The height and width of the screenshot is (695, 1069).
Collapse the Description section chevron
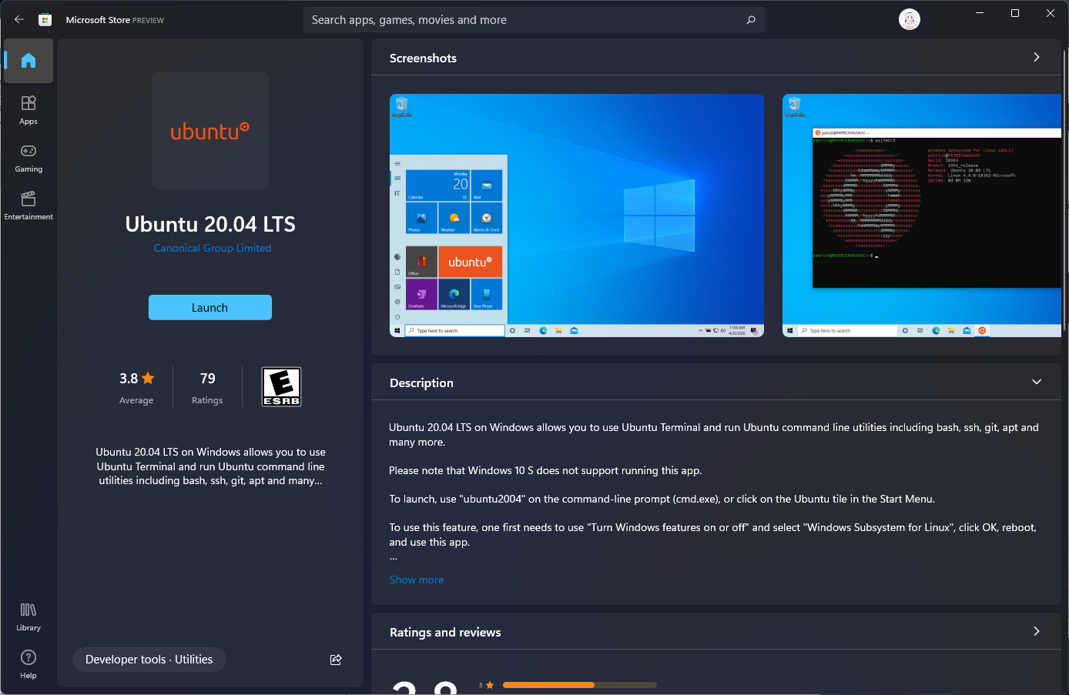(1037, 382)
